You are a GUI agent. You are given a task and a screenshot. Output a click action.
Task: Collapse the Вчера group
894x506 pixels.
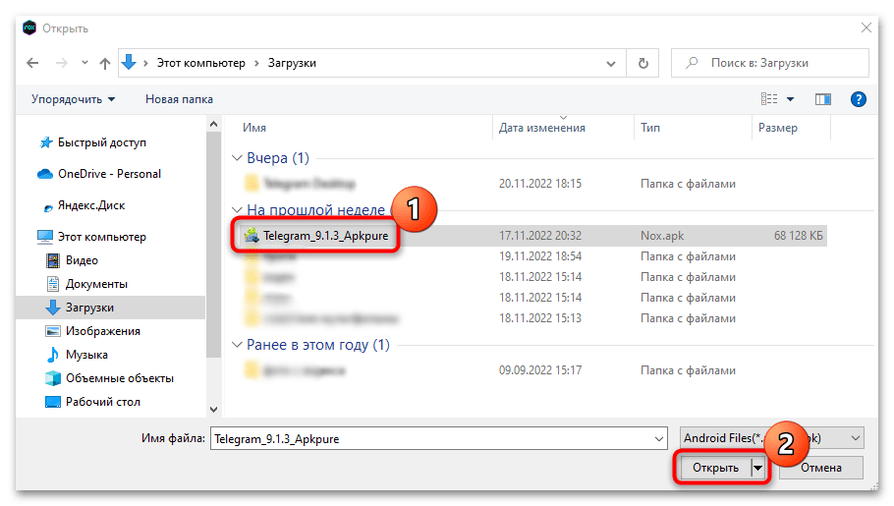click(236, 158)
